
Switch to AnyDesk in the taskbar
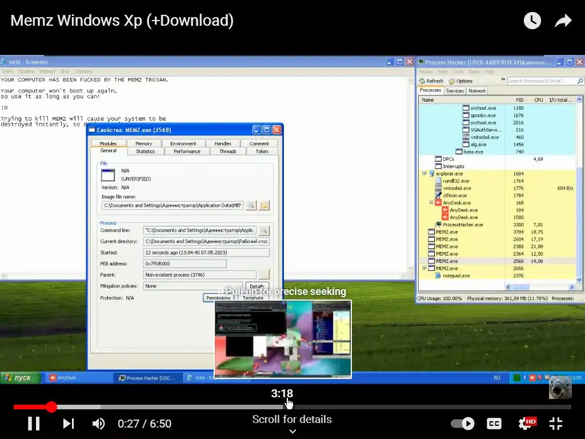78,378
